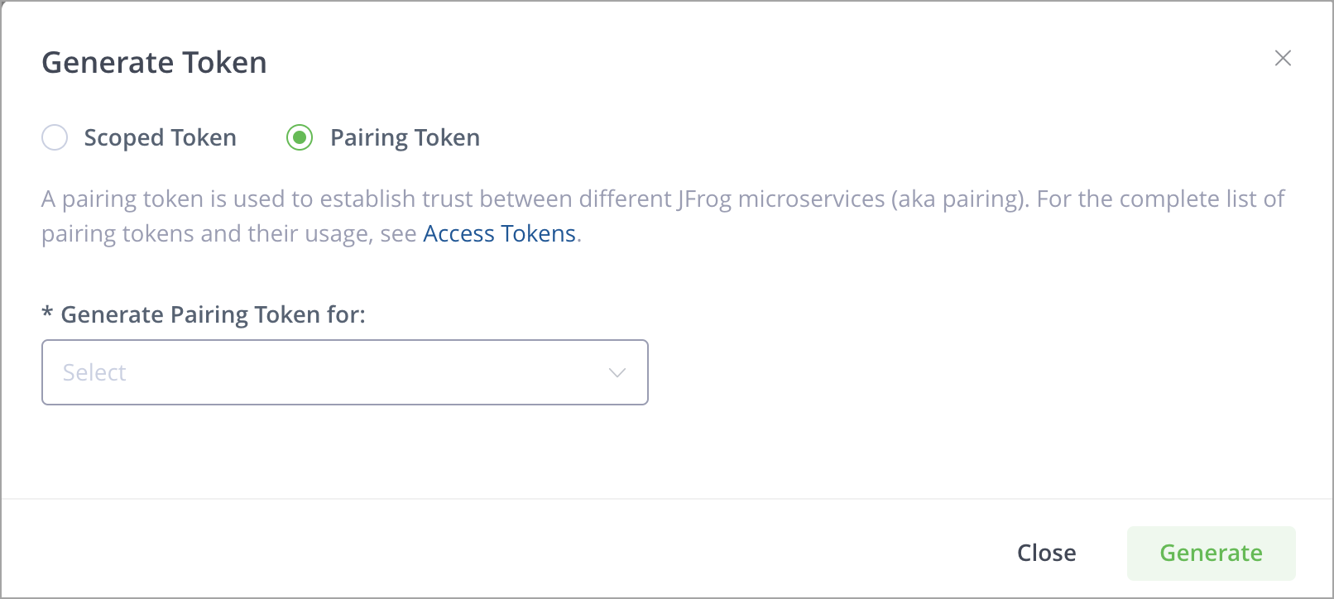Click the X icon to dismiss the dialog
The width and height of the screenshot is (1334, 599).
click(x=1283, y=58)
